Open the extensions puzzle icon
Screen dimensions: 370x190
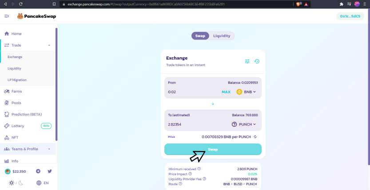tap(341, 4)
